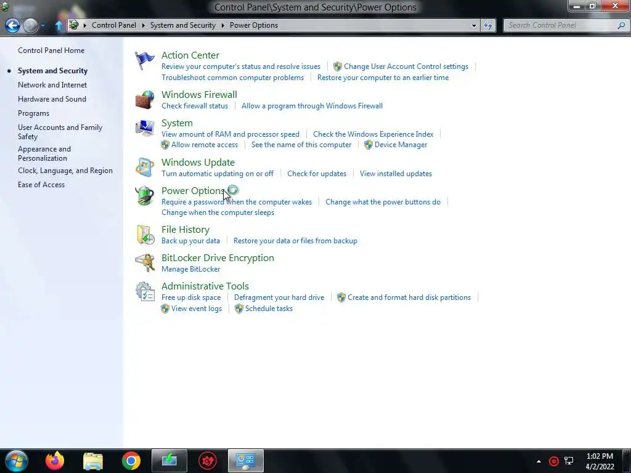Expand the address bar history dropdown
The height and width of the screenshot is (473, 631).
(x=474, y=25)
